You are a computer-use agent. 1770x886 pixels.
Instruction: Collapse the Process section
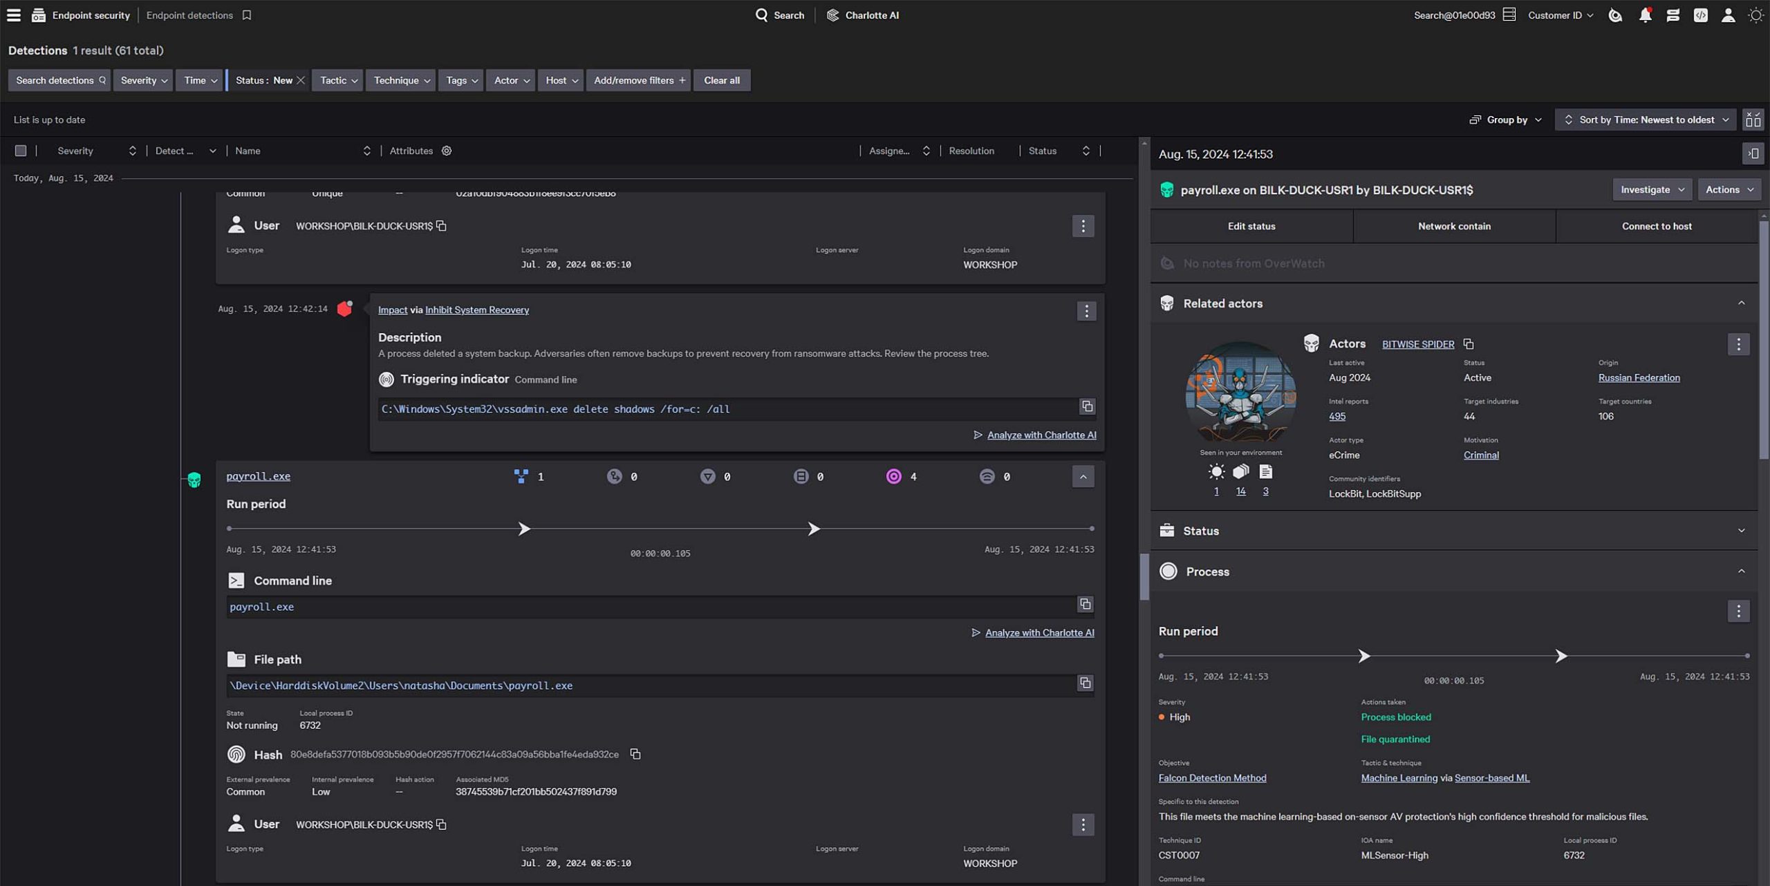tap(1741, 572)
